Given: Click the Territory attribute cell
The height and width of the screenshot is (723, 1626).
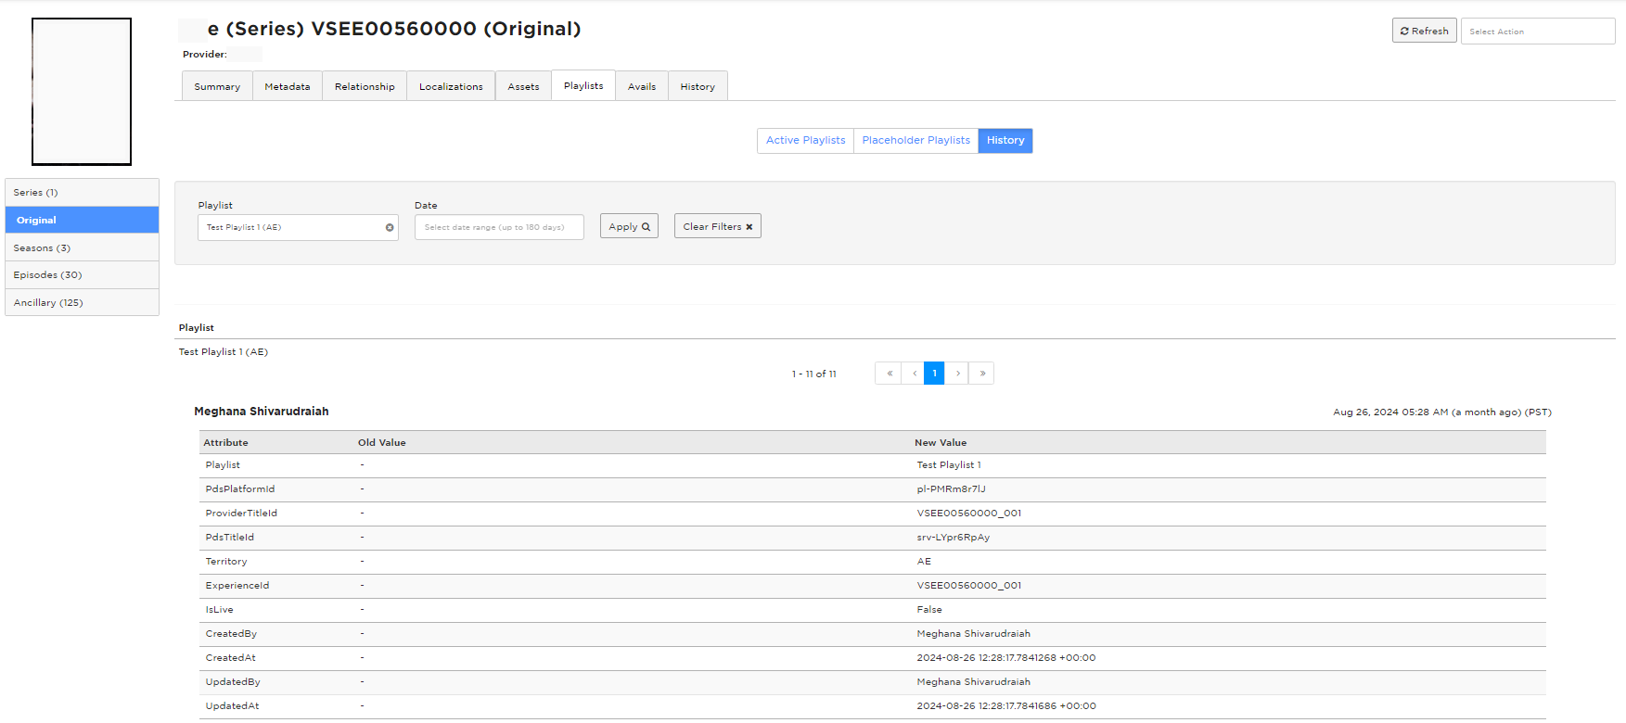Looking at the screenshot, I should (226, 562).
